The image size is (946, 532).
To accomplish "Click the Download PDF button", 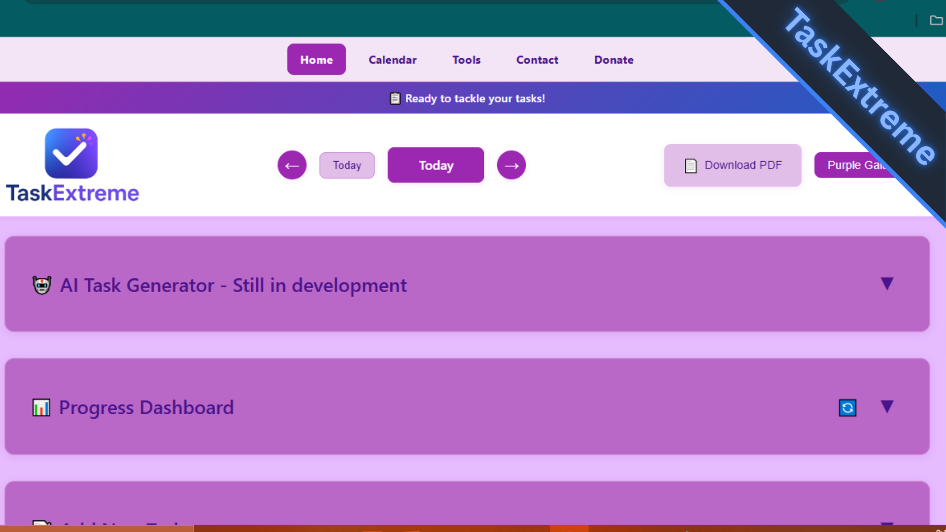I will 732,165.
